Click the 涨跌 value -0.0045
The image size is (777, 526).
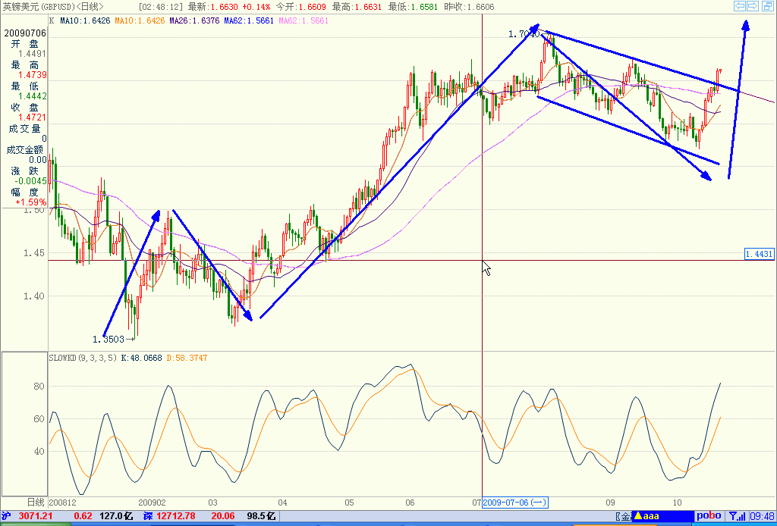click(30, 181)
